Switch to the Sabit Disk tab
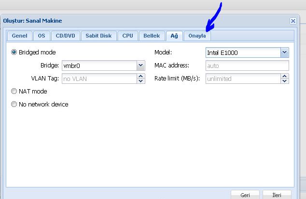Viewport: 306px width, 199px height. [x=98, y=36]
